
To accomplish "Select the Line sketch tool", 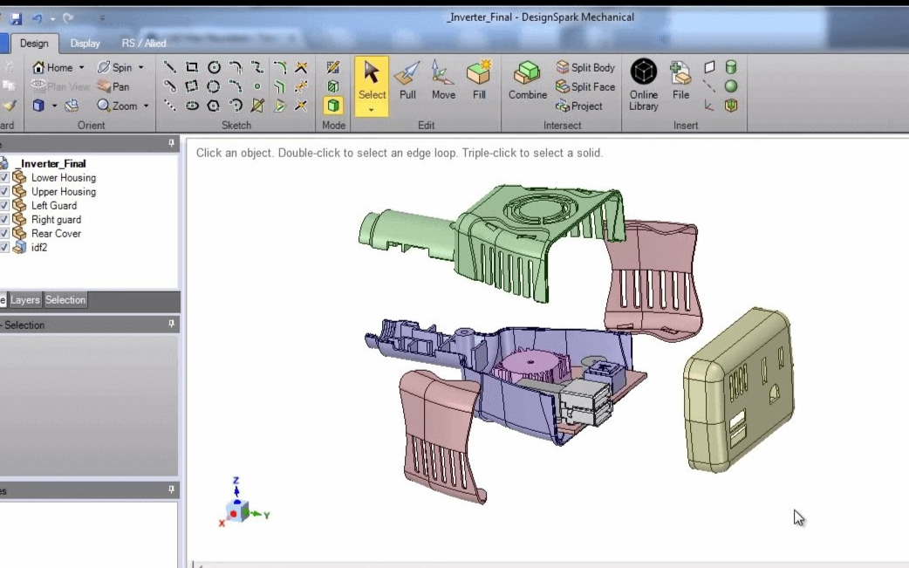I will click(169, 67).
